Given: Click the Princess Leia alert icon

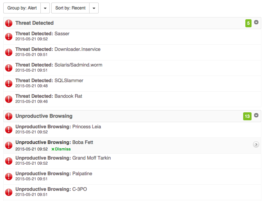Looking at the screenshot, I should pos(9,130).
